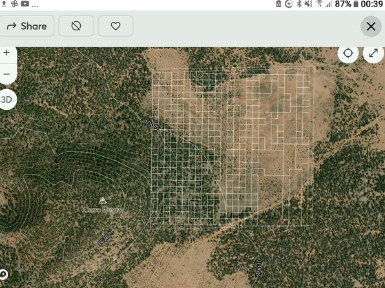385x288 pixels.
Task: Close the map view with X
Action: [371, 26]
